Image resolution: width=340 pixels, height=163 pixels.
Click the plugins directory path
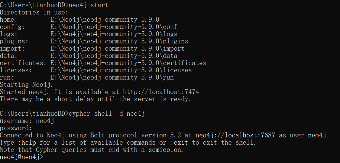pyautogui.click(x=119, y=41)
